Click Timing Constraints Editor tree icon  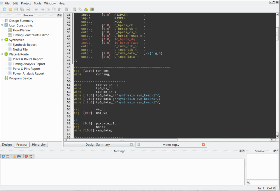10,35
